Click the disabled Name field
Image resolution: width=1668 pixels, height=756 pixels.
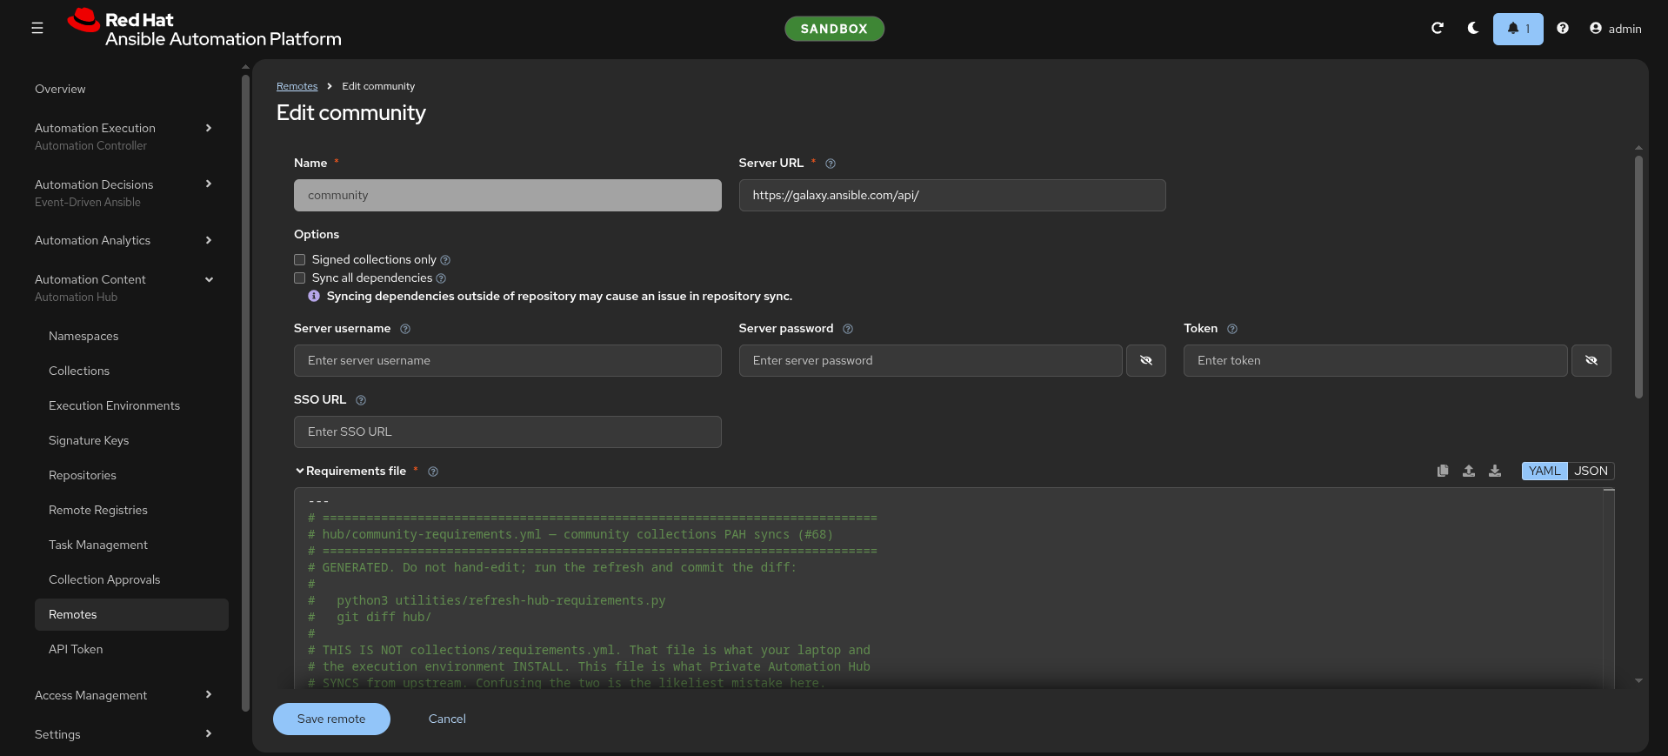point(508,195)
